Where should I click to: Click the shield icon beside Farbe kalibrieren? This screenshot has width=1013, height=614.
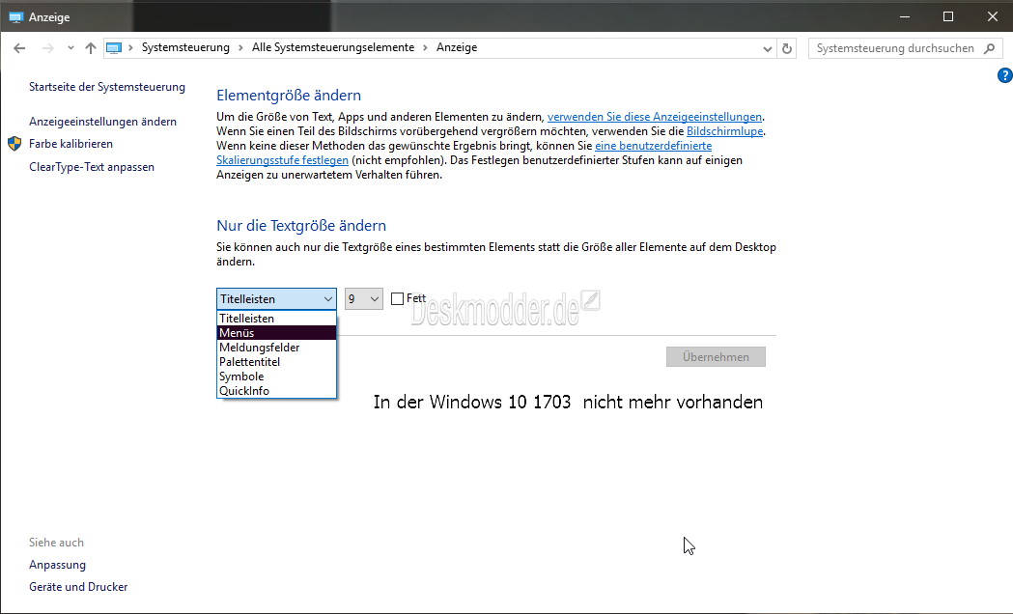(x=14, y=143)
